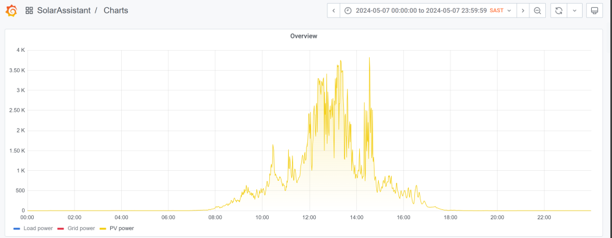Click the red Grid power color swatch
The height and width of the screenshot is (238, 612).
[61, 229]
